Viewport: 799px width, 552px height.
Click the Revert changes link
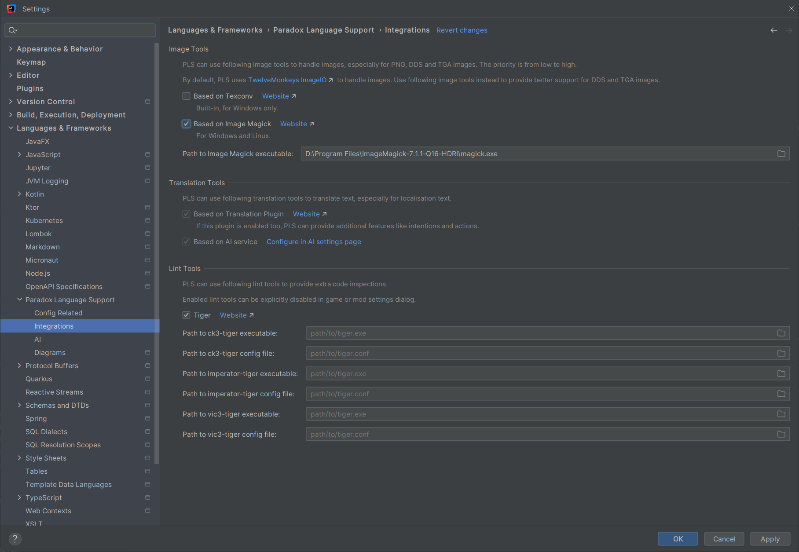point(462,30)
